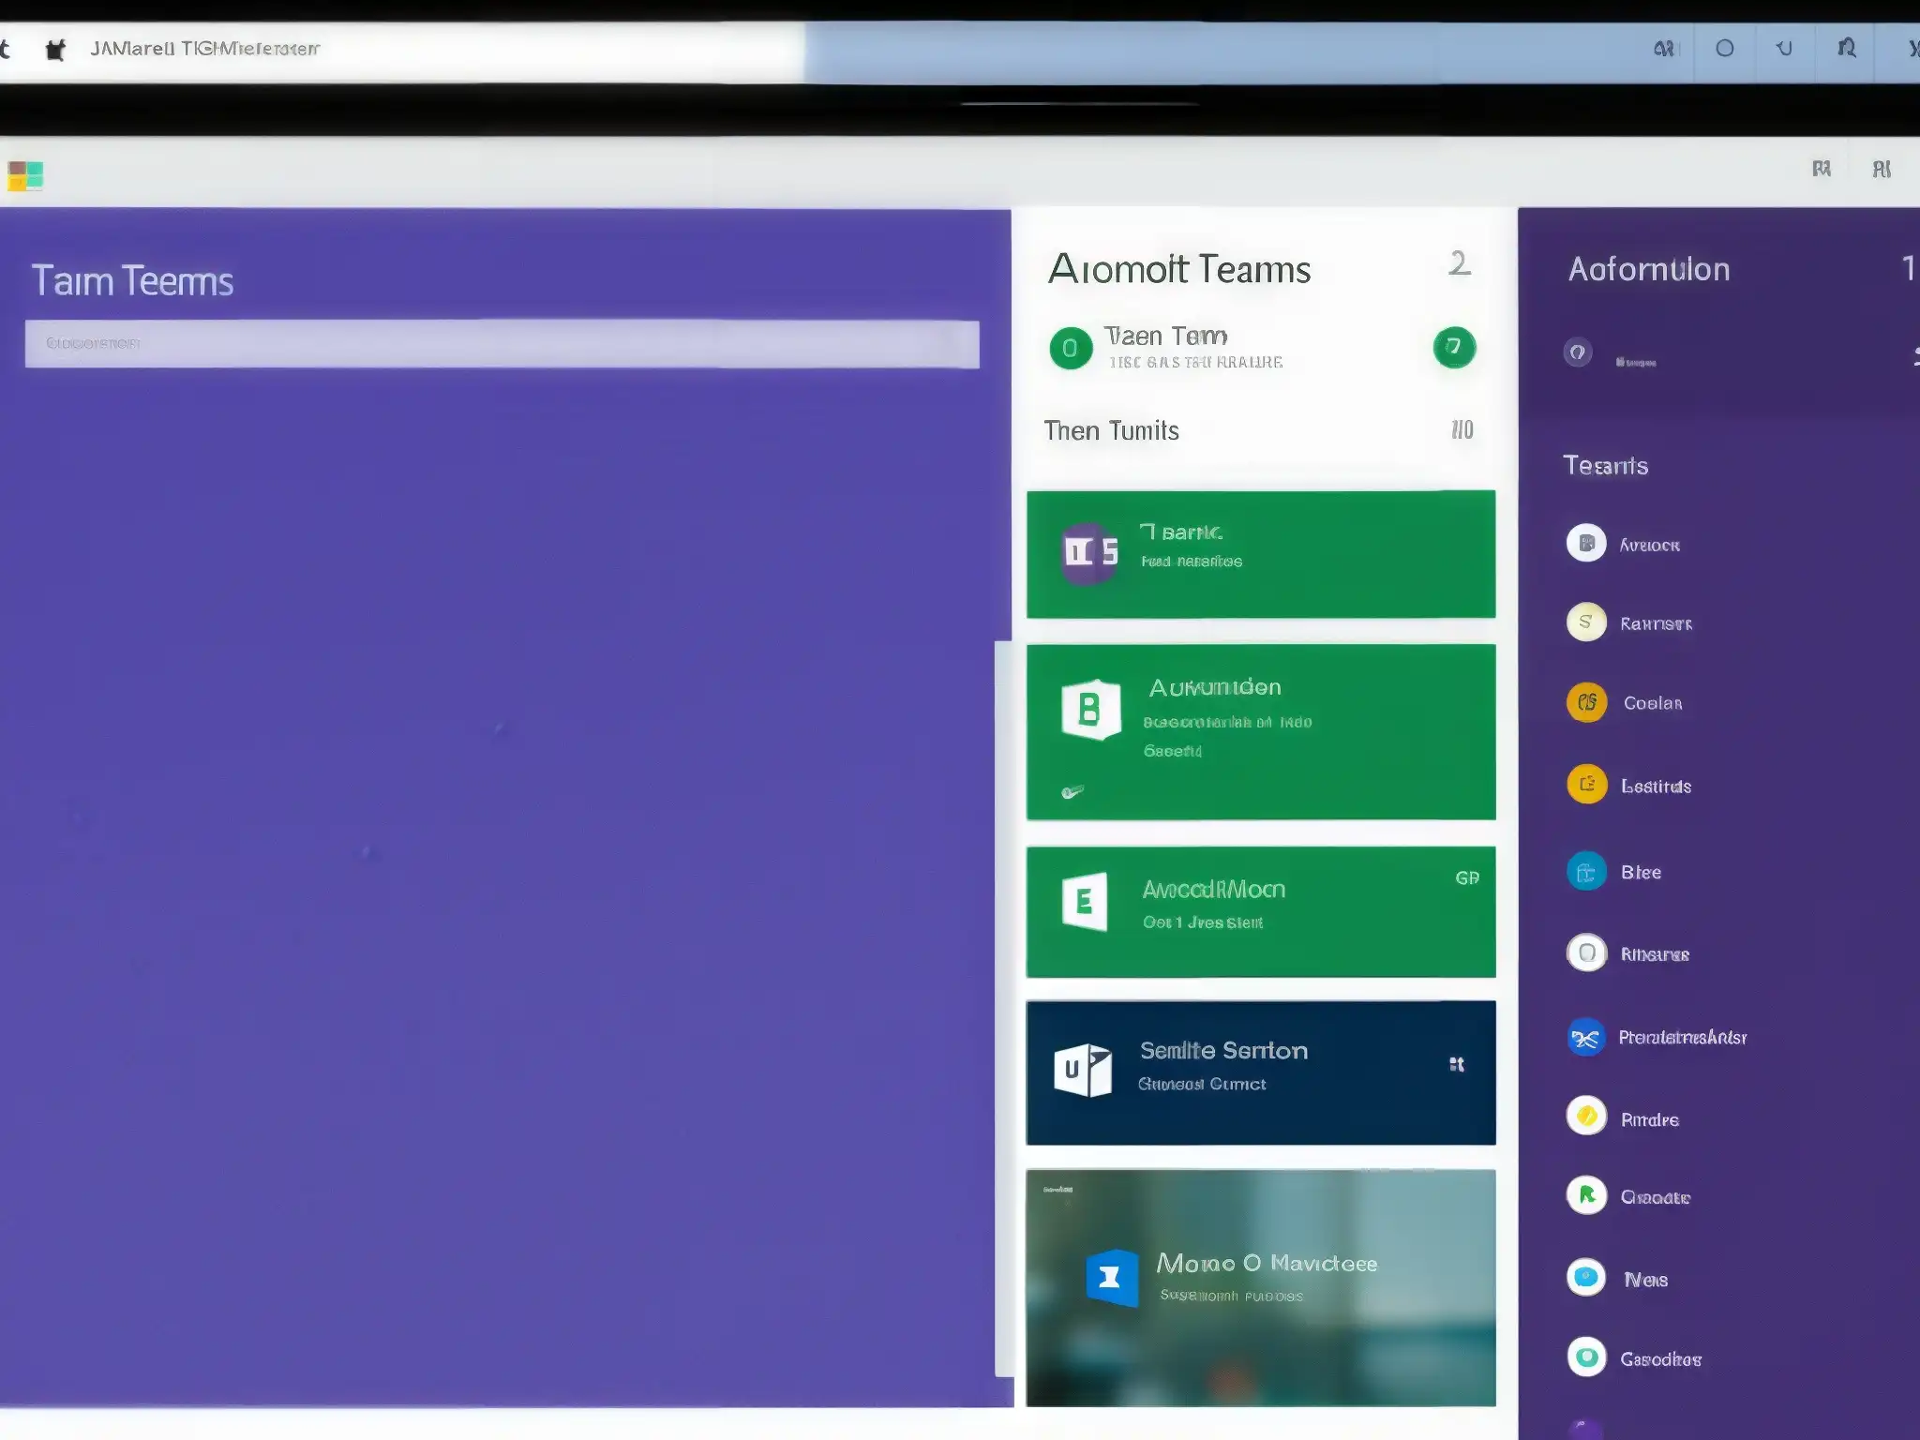The image size is (1920, 1440).
Task: Click the '110' count beside Then Tumits
Action: (1462, 430)
